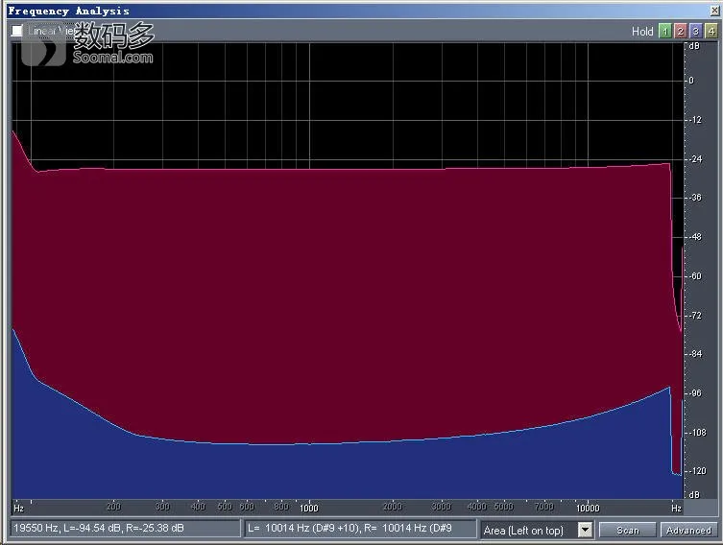
Task: Click the -24 label on dB scale
Action: [x=696, y=159]
